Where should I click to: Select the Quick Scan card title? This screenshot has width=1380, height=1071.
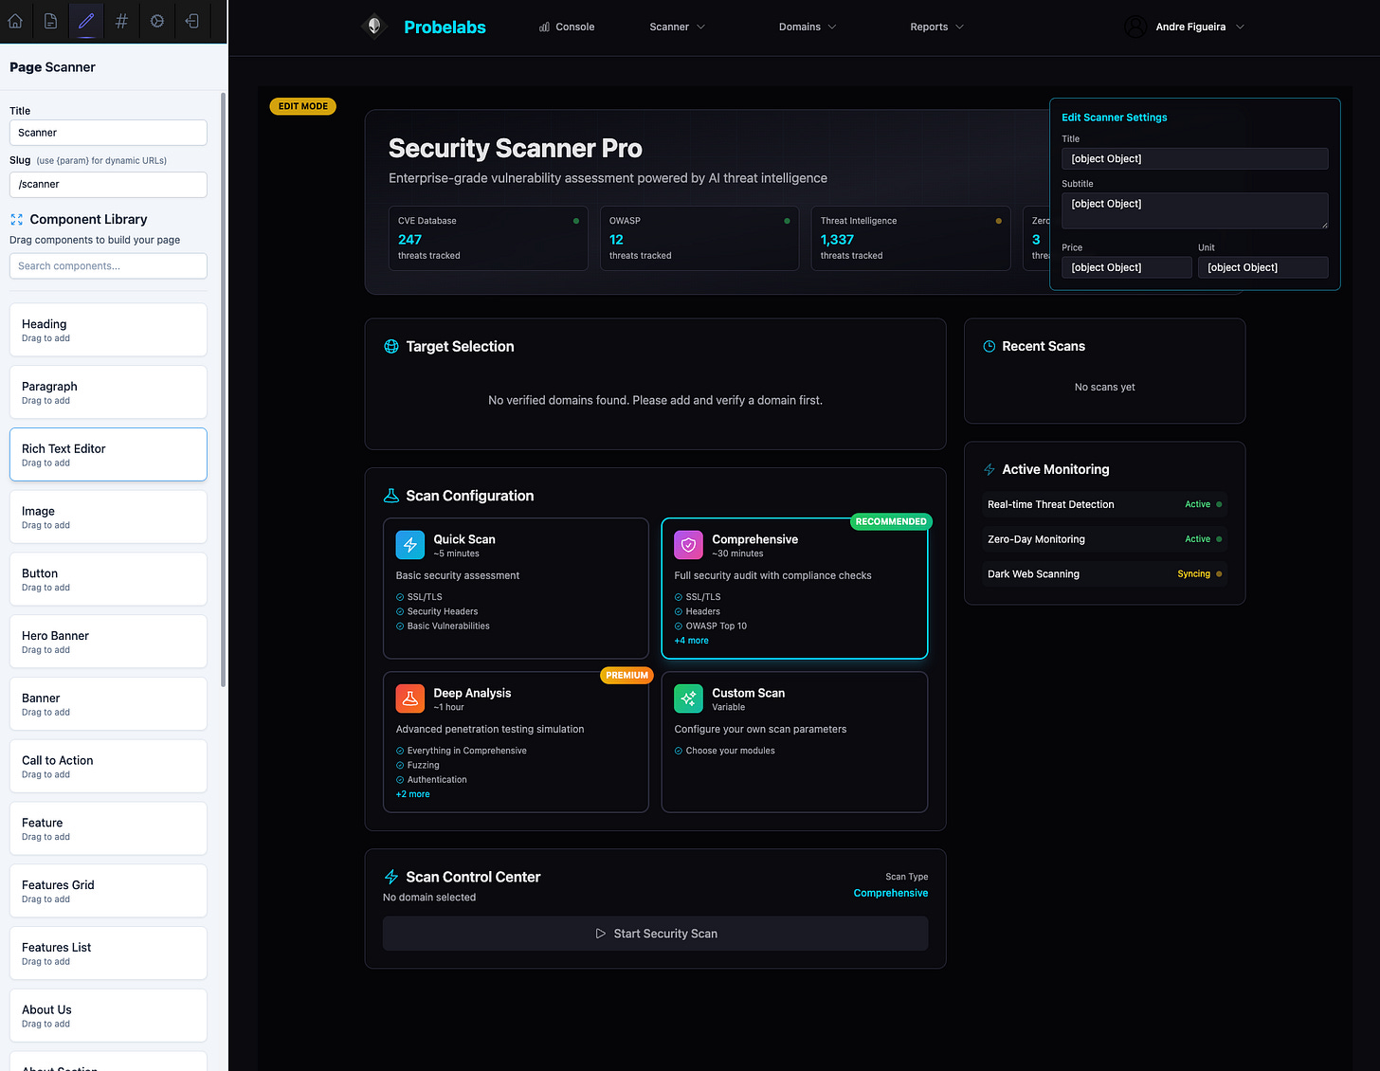point(464,539)
